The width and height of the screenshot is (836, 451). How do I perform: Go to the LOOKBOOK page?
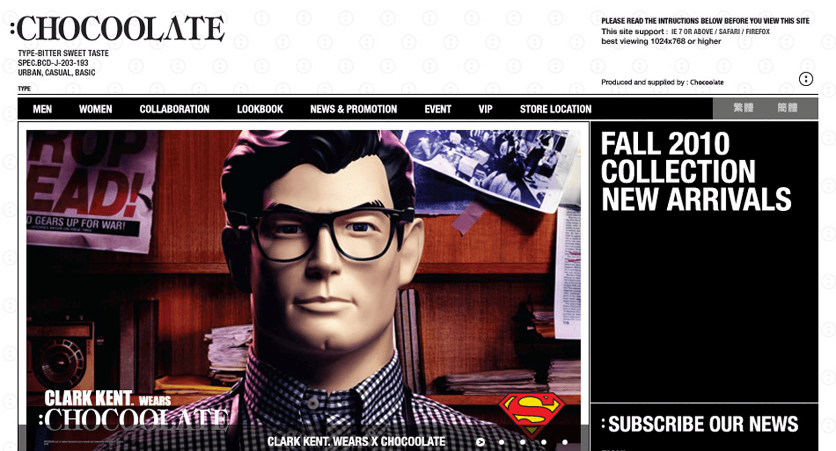coord(260,109)
